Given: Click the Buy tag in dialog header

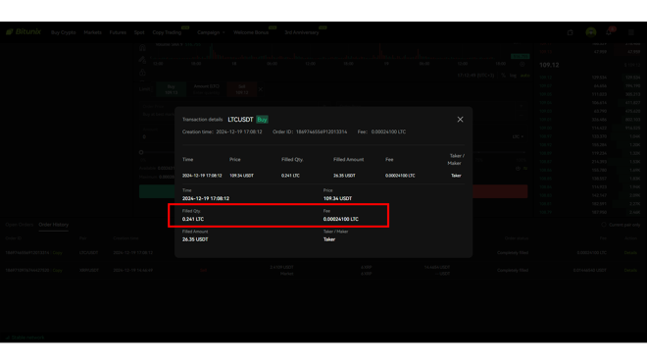Looking at the screenshot, I should (x=262, y=120).
